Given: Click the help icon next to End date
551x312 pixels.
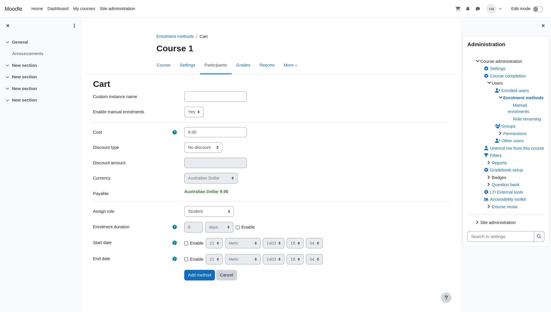Looking at the screenshot, I should tap(174, 259).
